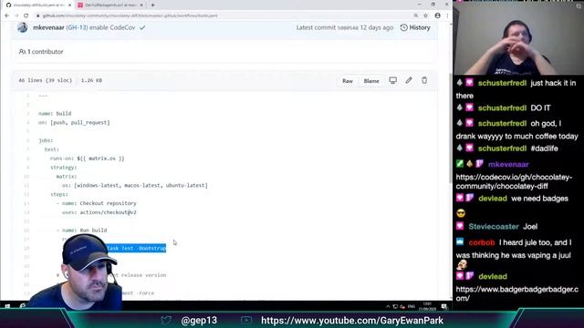584x328 pixels.
Task: Reload the GitHub page
Action: pos(26,15)
